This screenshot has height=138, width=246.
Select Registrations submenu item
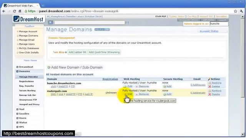27,81
